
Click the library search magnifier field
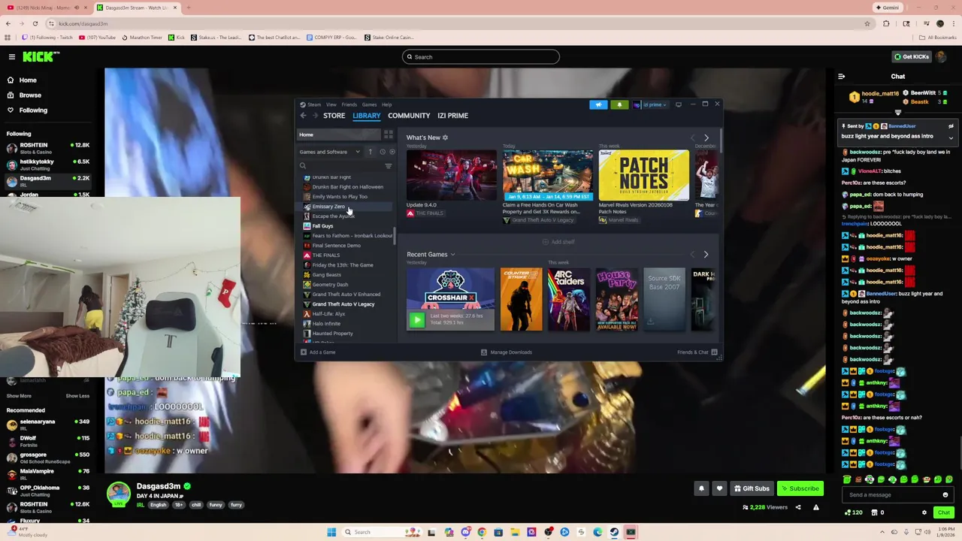click(x=340, y=166)
